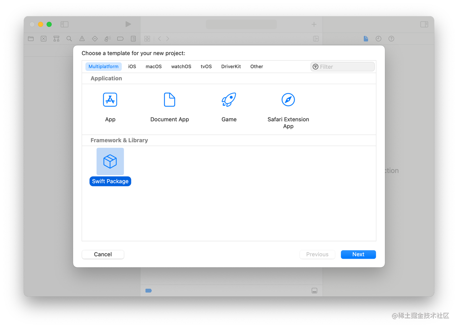
Task: Click the filter icon in Filter field
Action: pos(315,67)
